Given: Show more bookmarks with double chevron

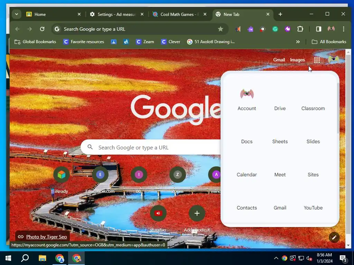Looking at the screenshot, I should pyautogui.click(x=298, y=42).
